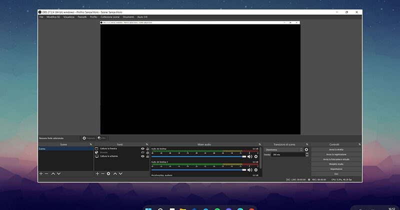400x210 pixels.
Task: Pop out the Mixer audio panel
Action: [x=260, y=144]
